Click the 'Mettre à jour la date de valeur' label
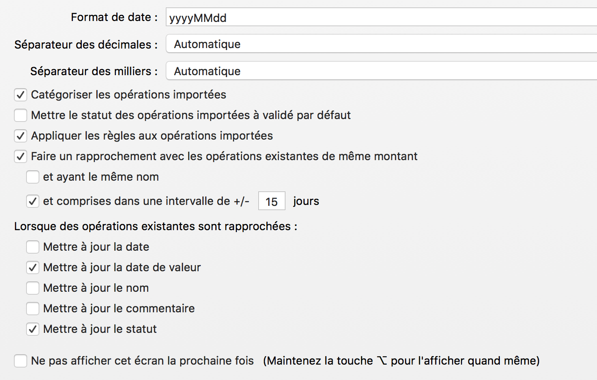The height and width of the screenshot is (380, 597). pos(122,267)
